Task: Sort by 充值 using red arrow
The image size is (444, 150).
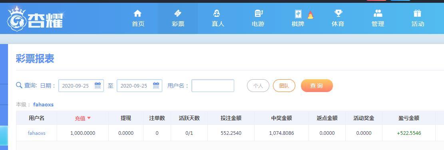Action: coord(89,118)
